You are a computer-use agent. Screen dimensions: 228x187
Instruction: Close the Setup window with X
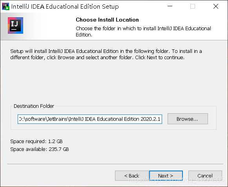click(x=216, y=6)
